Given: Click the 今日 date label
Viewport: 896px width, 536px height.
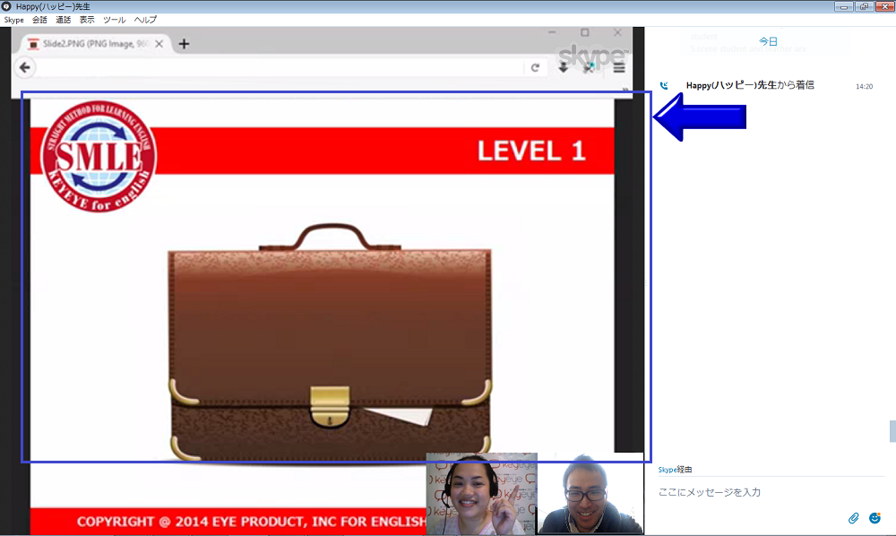Looking at the screenshot, I should pyautogui.click(x=768, y=41).
